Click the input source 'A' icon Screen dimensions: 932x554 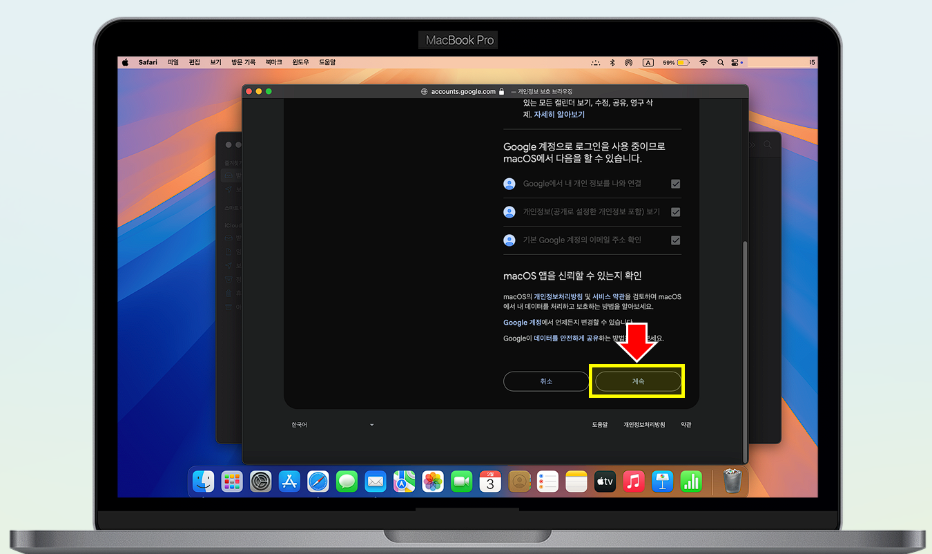648,62
